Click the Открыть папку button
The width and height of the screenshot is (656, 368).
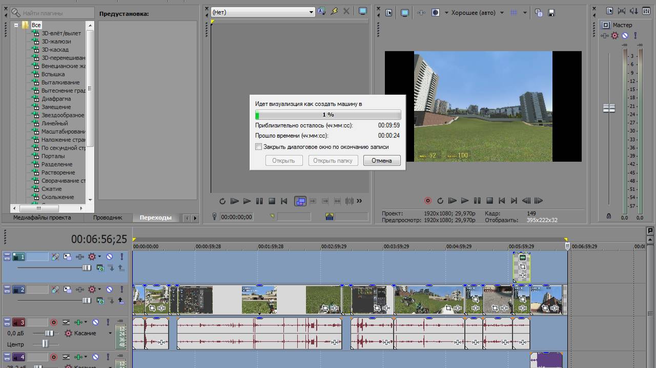pyautogui.click(x=333, y=160)
